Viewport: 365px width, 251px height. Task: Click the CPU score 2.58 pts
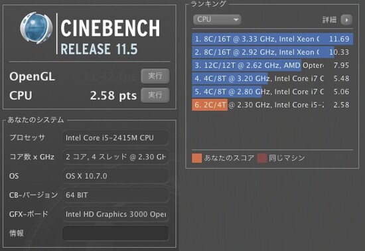pyautogui.click(x=113, y=96)
